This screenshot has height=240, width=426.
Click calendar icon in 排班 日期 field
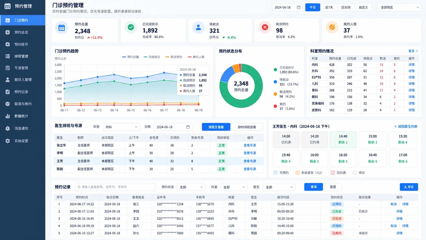(188, 127)
